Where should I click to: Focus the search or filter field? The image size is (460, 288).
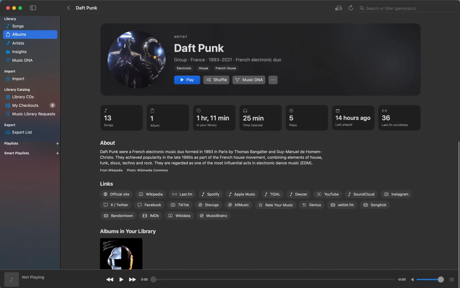pos(407,8)
